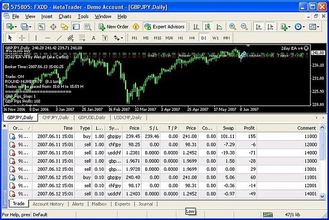
Task: Switch to H4 timeframe
Action: click(192, 38)
